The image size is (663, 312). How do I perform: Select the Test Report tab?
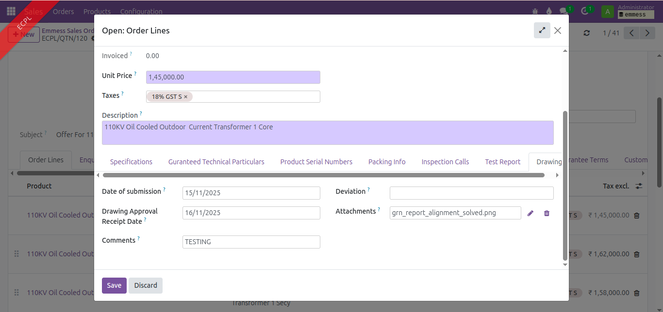coord(502,162)
